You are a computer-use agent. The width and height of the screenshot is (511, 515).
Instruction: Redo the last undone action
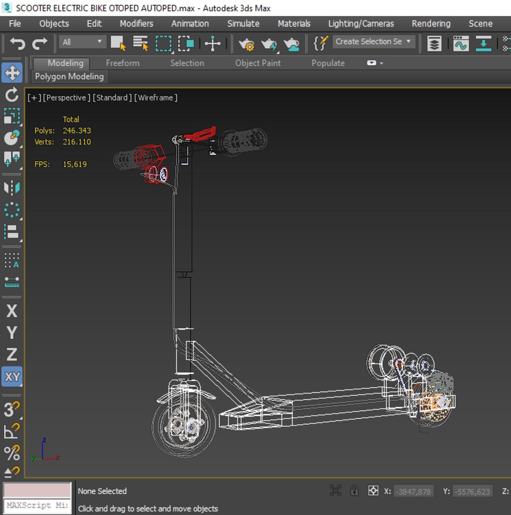pos(40,43)
